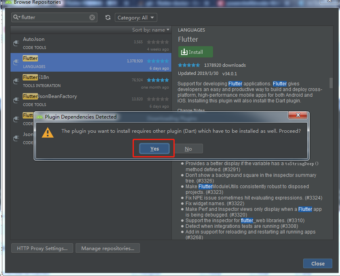
Task: Click the refresh repositories icon
Action: [x=108, y=17]
